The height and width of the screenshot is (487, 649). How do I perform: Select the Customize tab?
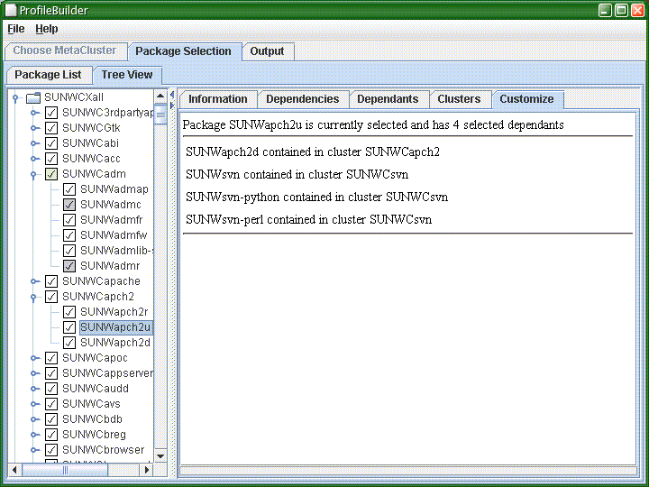(x=527, y=99)
